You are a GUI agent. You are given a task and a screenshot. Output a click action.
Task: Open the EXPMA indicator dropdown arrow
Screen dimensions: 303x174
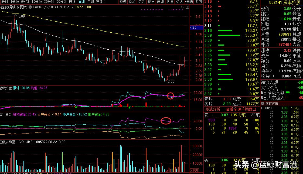(30, 7)
